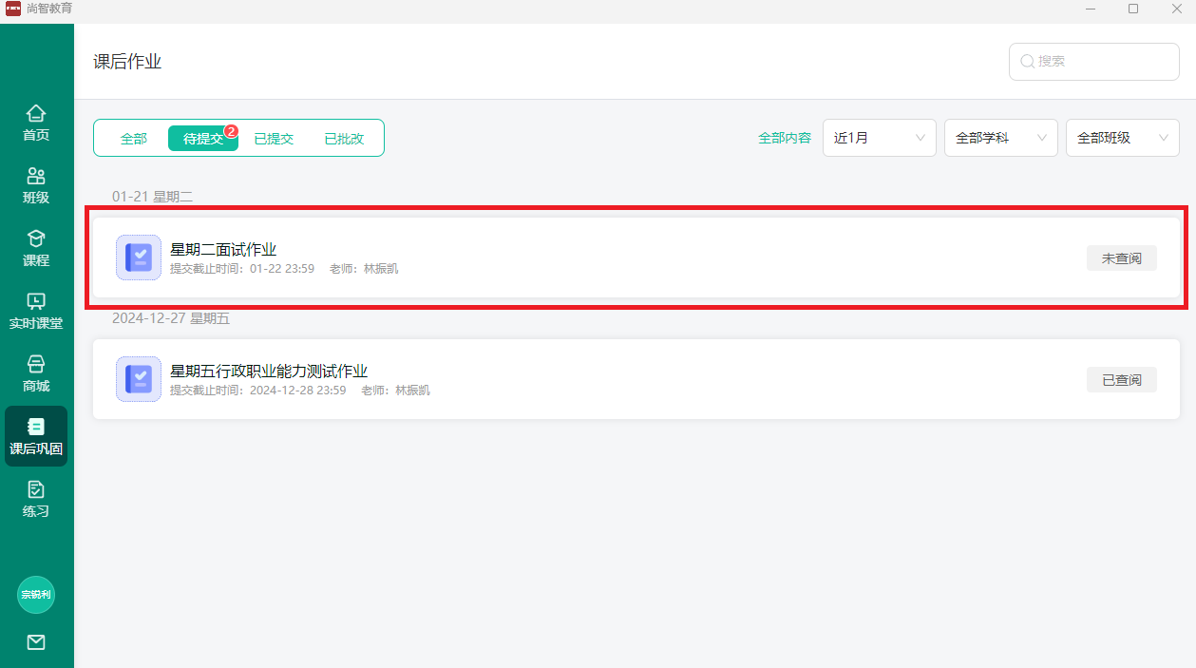Image resolution: width=1196 pixels, height=668 pixels.
Task: Go to 首页 home in sidebar
Action: (x=36, y=124)
